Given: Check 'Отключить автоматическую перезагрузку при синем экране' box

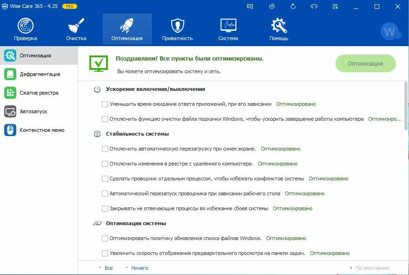Looking at the screenshot, I should (105, 149).
